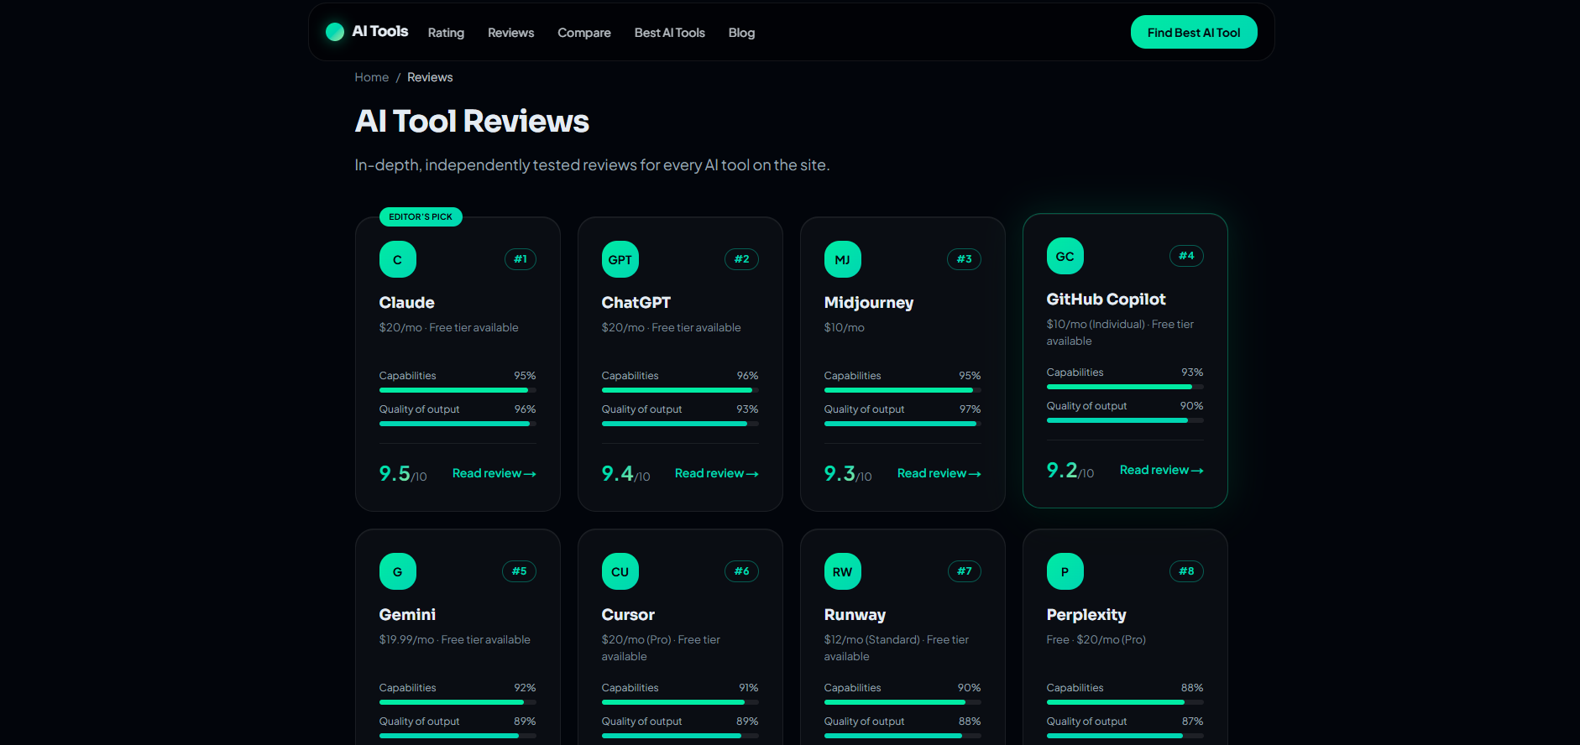Click the #1 rank badge on Claude
Image resolution: width=1580 pixels, height=745 pixels.
(521, 259)
